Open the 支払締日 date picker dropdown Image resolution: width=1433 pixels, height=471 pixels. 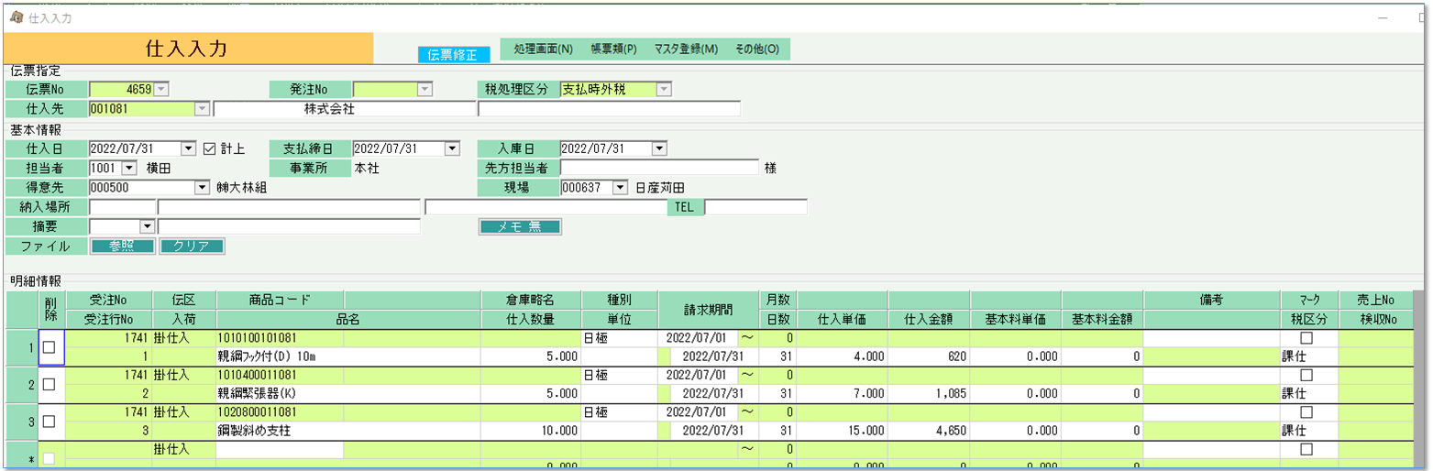pyautogui.click(x=452, y=148)
